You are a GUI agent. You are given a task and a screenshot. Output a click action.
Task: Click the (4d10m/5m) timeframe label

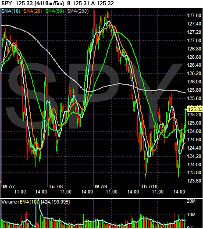[x=49, y=4]
